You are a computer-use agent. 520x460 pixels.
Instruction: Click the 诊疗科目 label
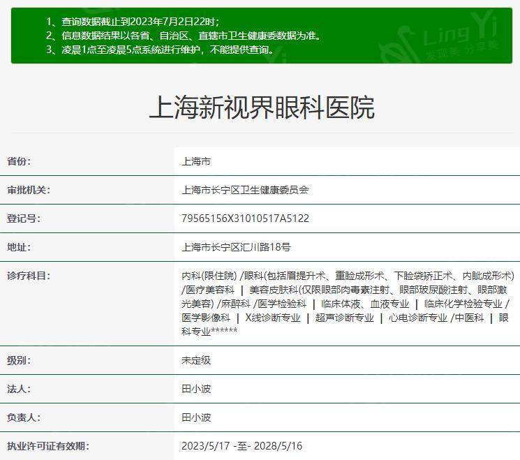29,276
